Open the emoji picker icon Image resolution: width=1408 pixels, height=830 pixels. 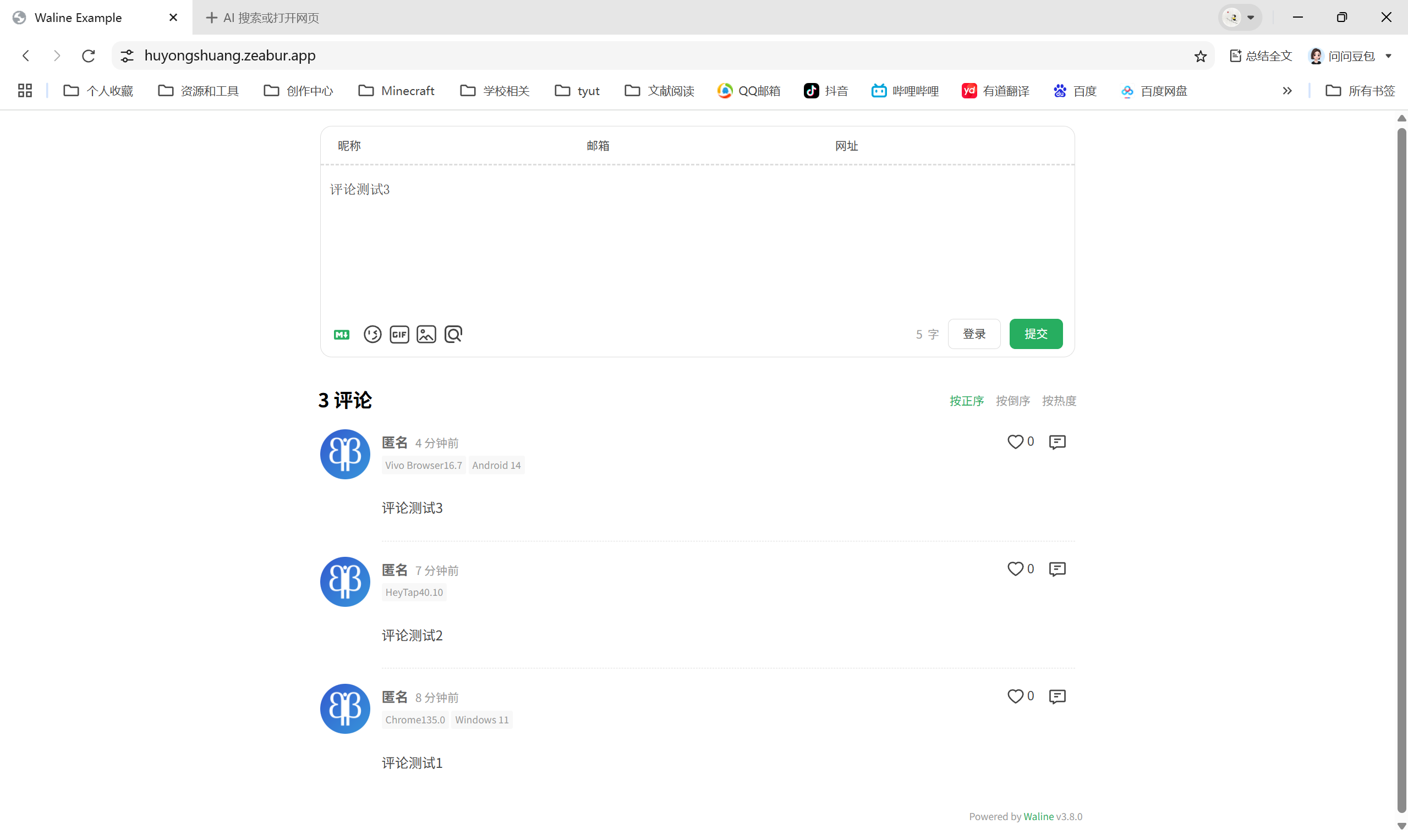(372, 334)
